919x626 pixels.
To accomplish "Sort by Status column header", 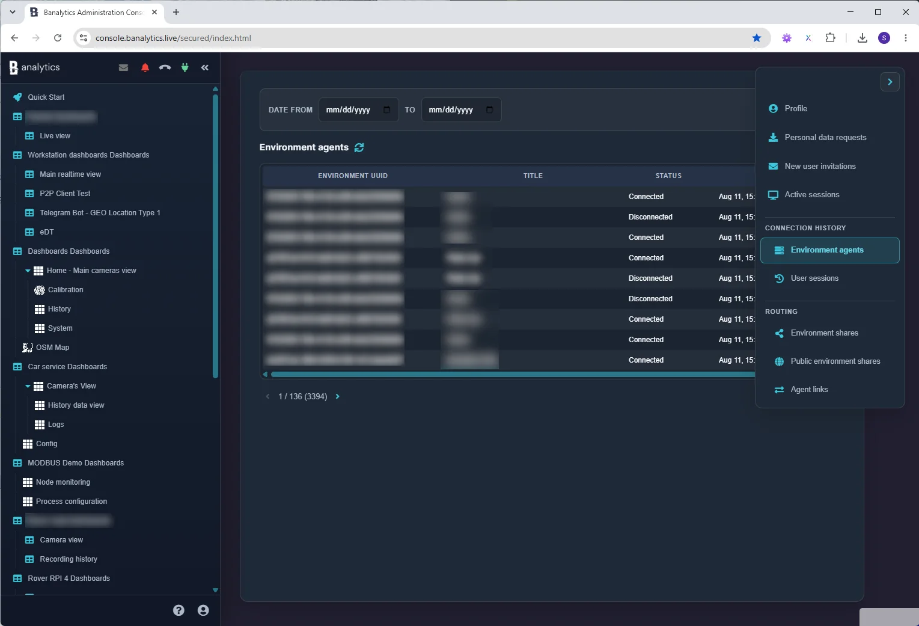I will tap(668, 176).
